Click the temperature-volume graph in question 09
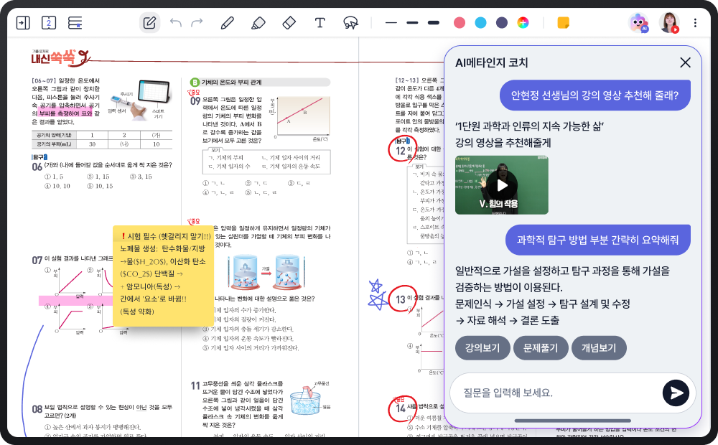This screenshot has height=445, width=718. pos(299,118)
